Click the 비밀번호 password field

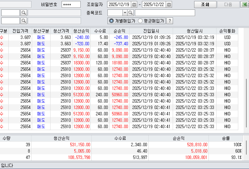[71, 4]
